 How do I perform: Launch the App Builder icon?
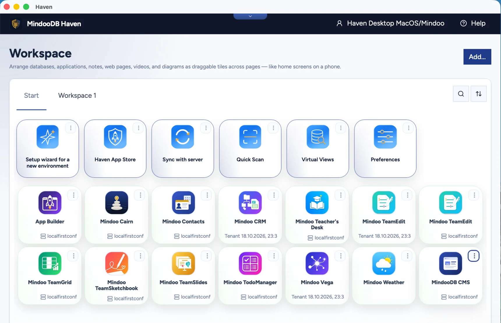pyautogui.click(x=50, y=202)
